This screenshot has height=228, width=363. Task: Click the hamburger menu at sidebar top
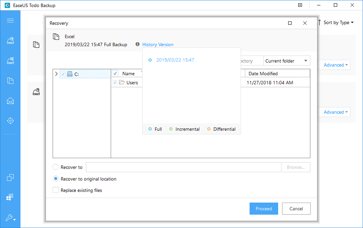pyautogui.click(x=11, y=21)
